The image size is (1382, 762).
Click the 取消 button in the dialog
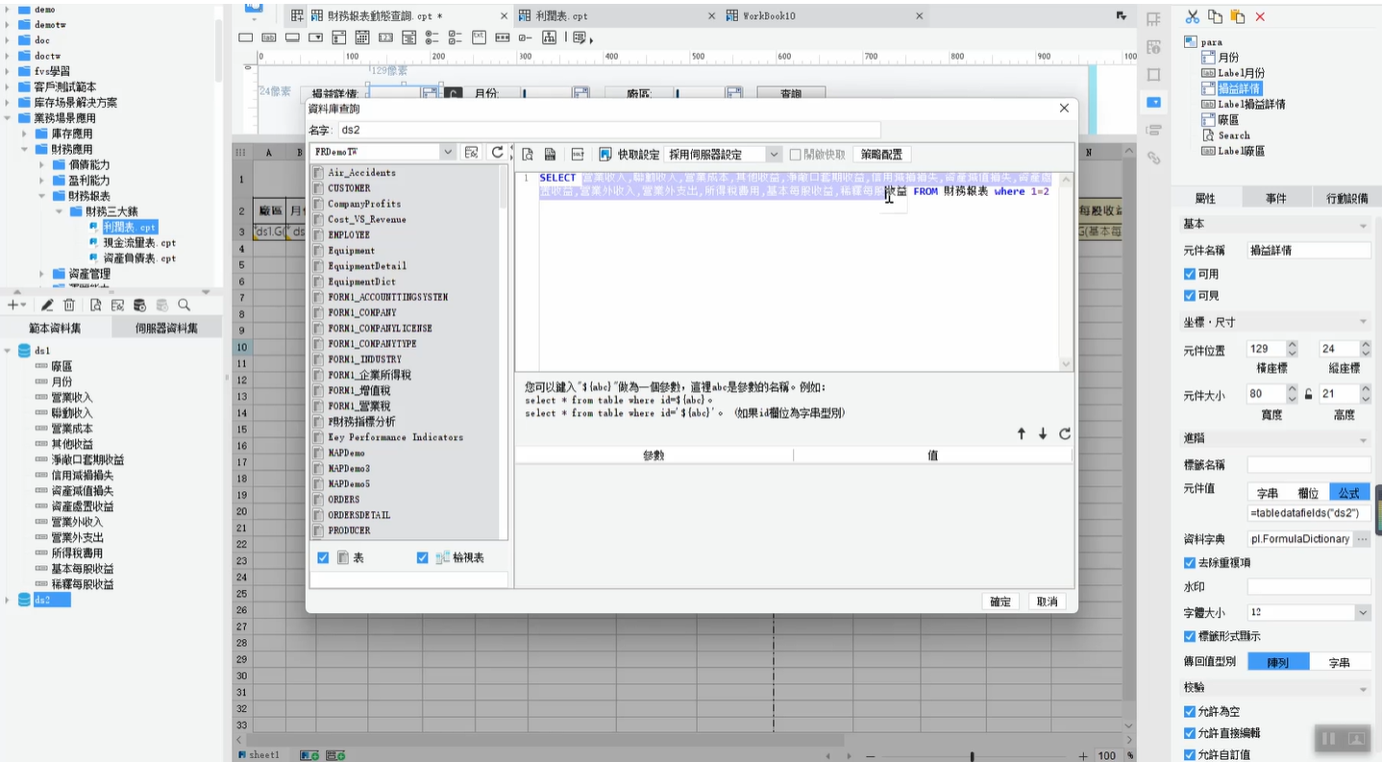1047,602
